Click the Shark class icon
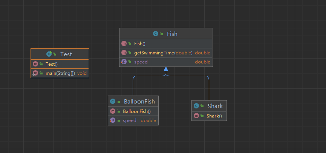This screenshot has height=153, width=326. coord(196,106)
